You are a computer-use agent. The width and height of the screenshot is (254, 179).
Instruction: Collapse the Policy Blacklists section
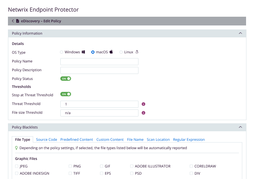[241, 127]
